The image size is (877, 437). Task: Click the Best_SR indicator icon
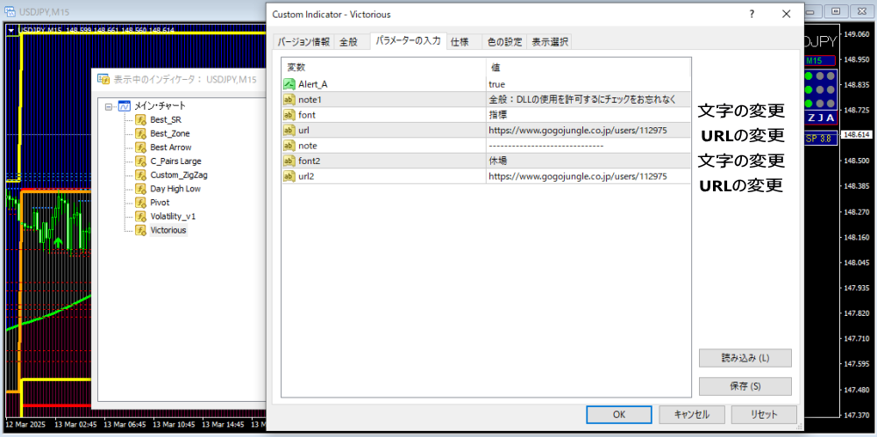(x=140, y=120)
